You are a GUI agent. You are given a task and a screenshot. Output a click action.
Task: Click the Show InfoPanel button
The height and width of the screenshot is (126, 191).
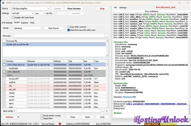pos(151,11)
